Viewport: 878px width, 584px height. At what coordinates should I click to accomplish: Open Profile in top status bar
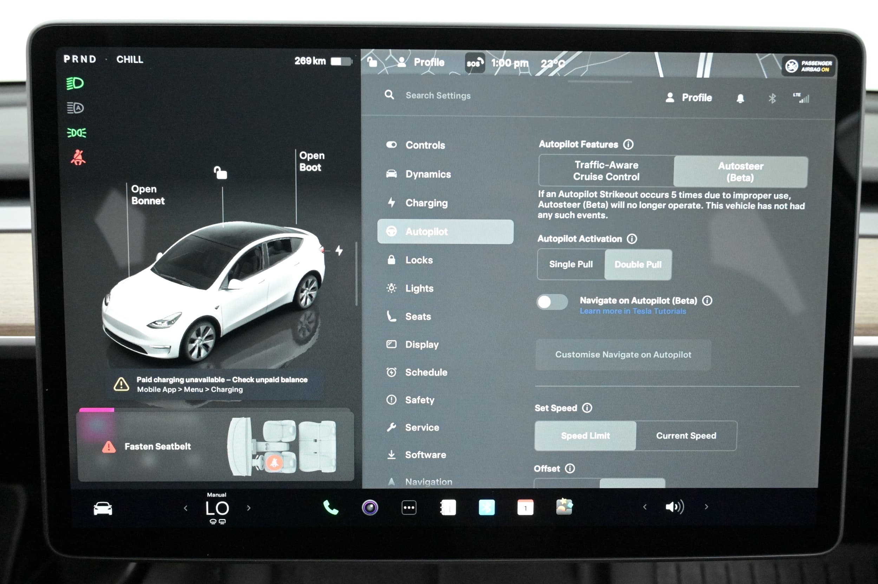(x=421, y=62)
